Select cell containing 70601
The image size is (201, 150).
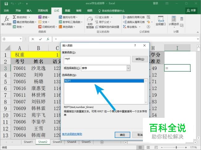(x=19, y=68)
